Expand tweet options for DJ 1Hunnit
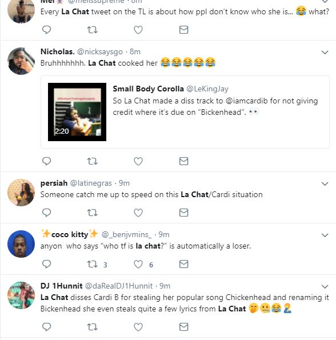Viewport: 336px width, 340px height. (325, 287)
